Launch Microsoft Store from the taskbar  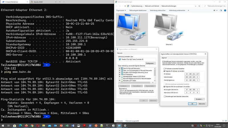[x=15, y=126]
